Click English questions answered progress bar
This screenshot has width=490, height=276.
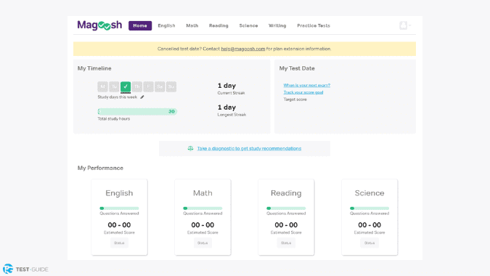point(119,208)
